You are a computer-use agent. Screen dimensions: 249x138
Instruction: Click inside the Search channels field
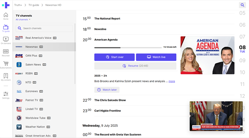click(x=44, y=28)
